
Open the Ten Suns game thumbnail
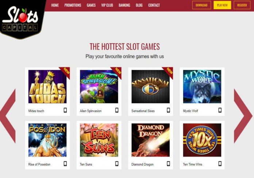(99, 140)
